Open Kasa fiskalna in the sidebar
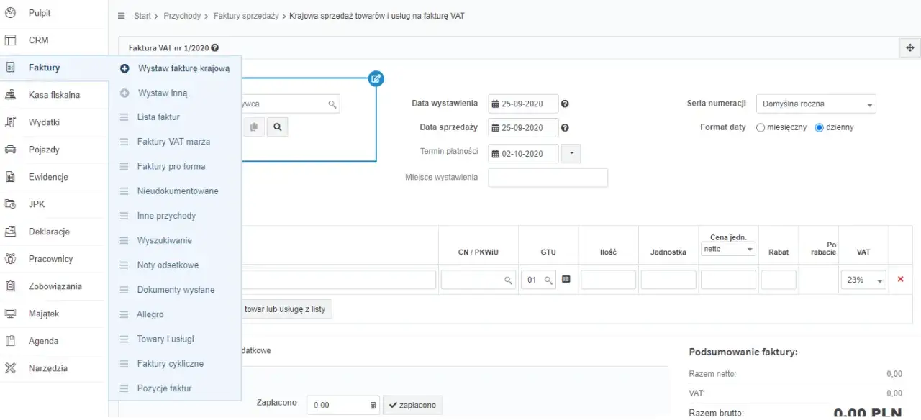The image size is (921, 420). click(54, 95)
